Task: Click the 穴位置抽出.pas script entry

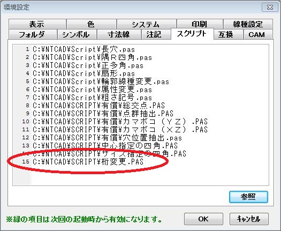Action: pos(107,138)
